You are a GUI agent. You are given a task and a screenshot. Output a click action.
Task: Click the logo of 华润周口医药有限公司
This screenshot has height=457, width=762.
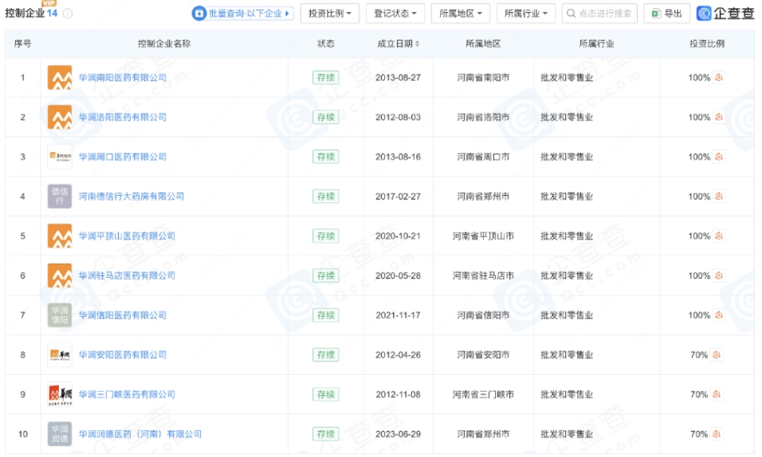pyautogui.click(x=60, y=157)
